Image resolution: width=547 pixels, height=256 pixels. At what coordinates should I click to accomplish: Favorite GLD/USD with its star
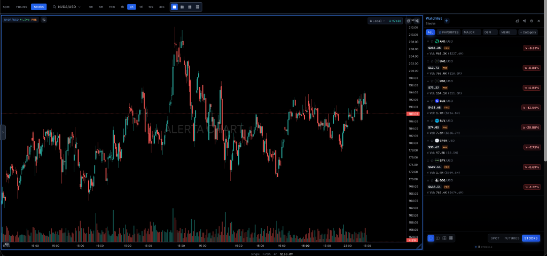[432, 101]
